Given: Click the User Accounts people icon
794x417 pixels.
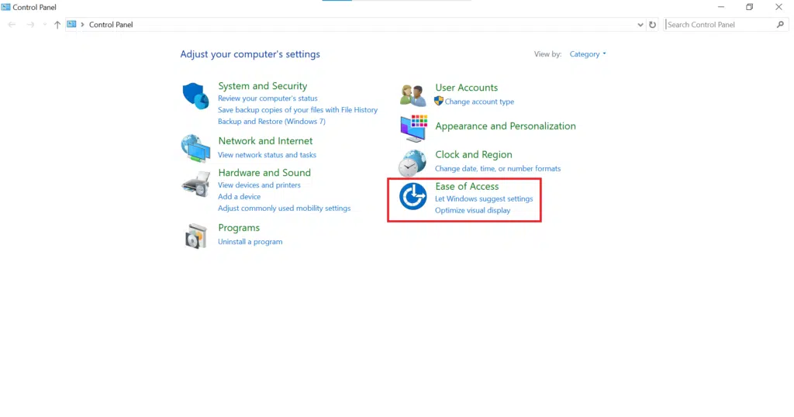Looking at the screenshot, I should click(413, 95).
